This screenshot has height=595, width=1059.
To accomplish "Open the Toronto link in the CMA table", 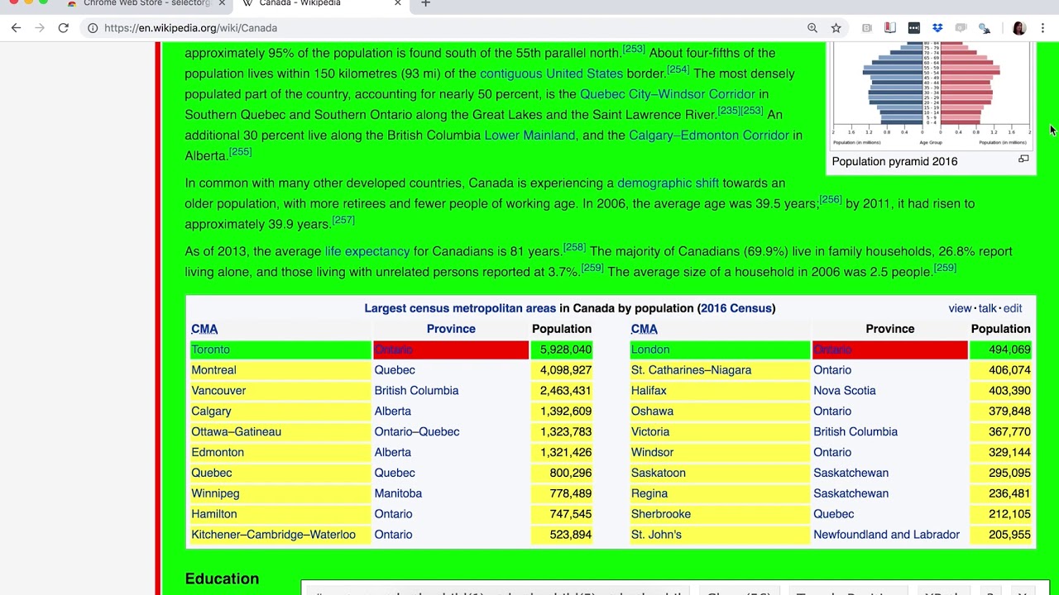I will pos(210,350).
